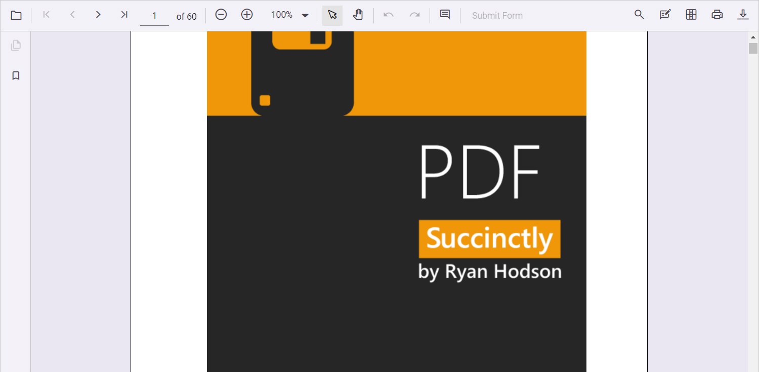This screenshot has height=372, width=759.
Task: Click the vertical scrollbar thumb
Action: pyautogui.click(x=753, y=49)
